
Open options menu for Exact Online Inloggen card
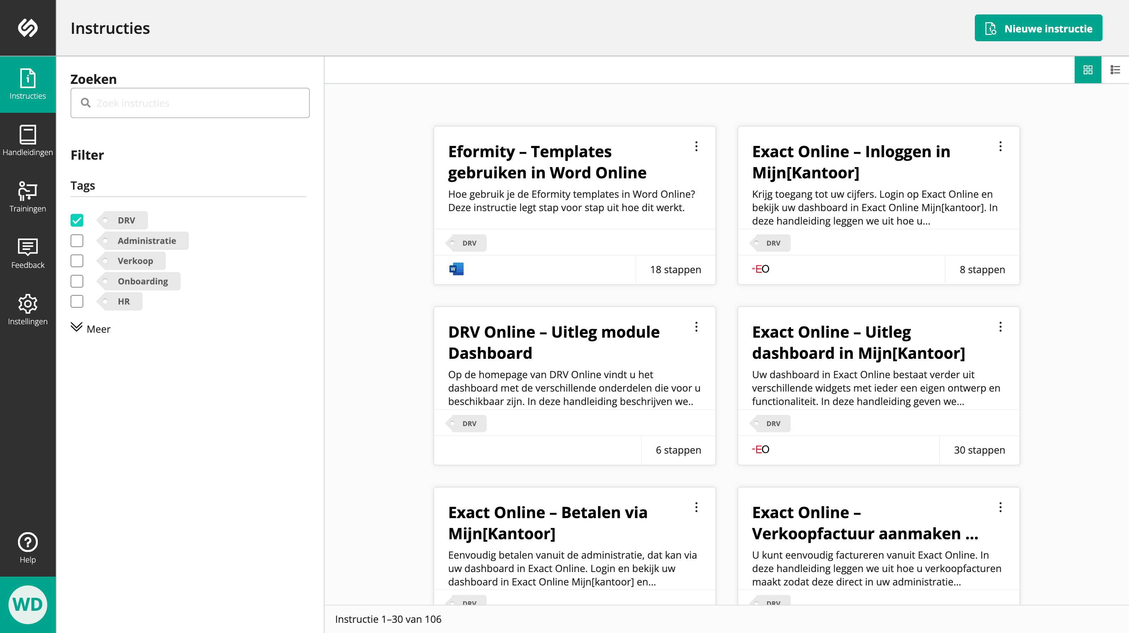pyautogui.click(x=1000, y=147)
